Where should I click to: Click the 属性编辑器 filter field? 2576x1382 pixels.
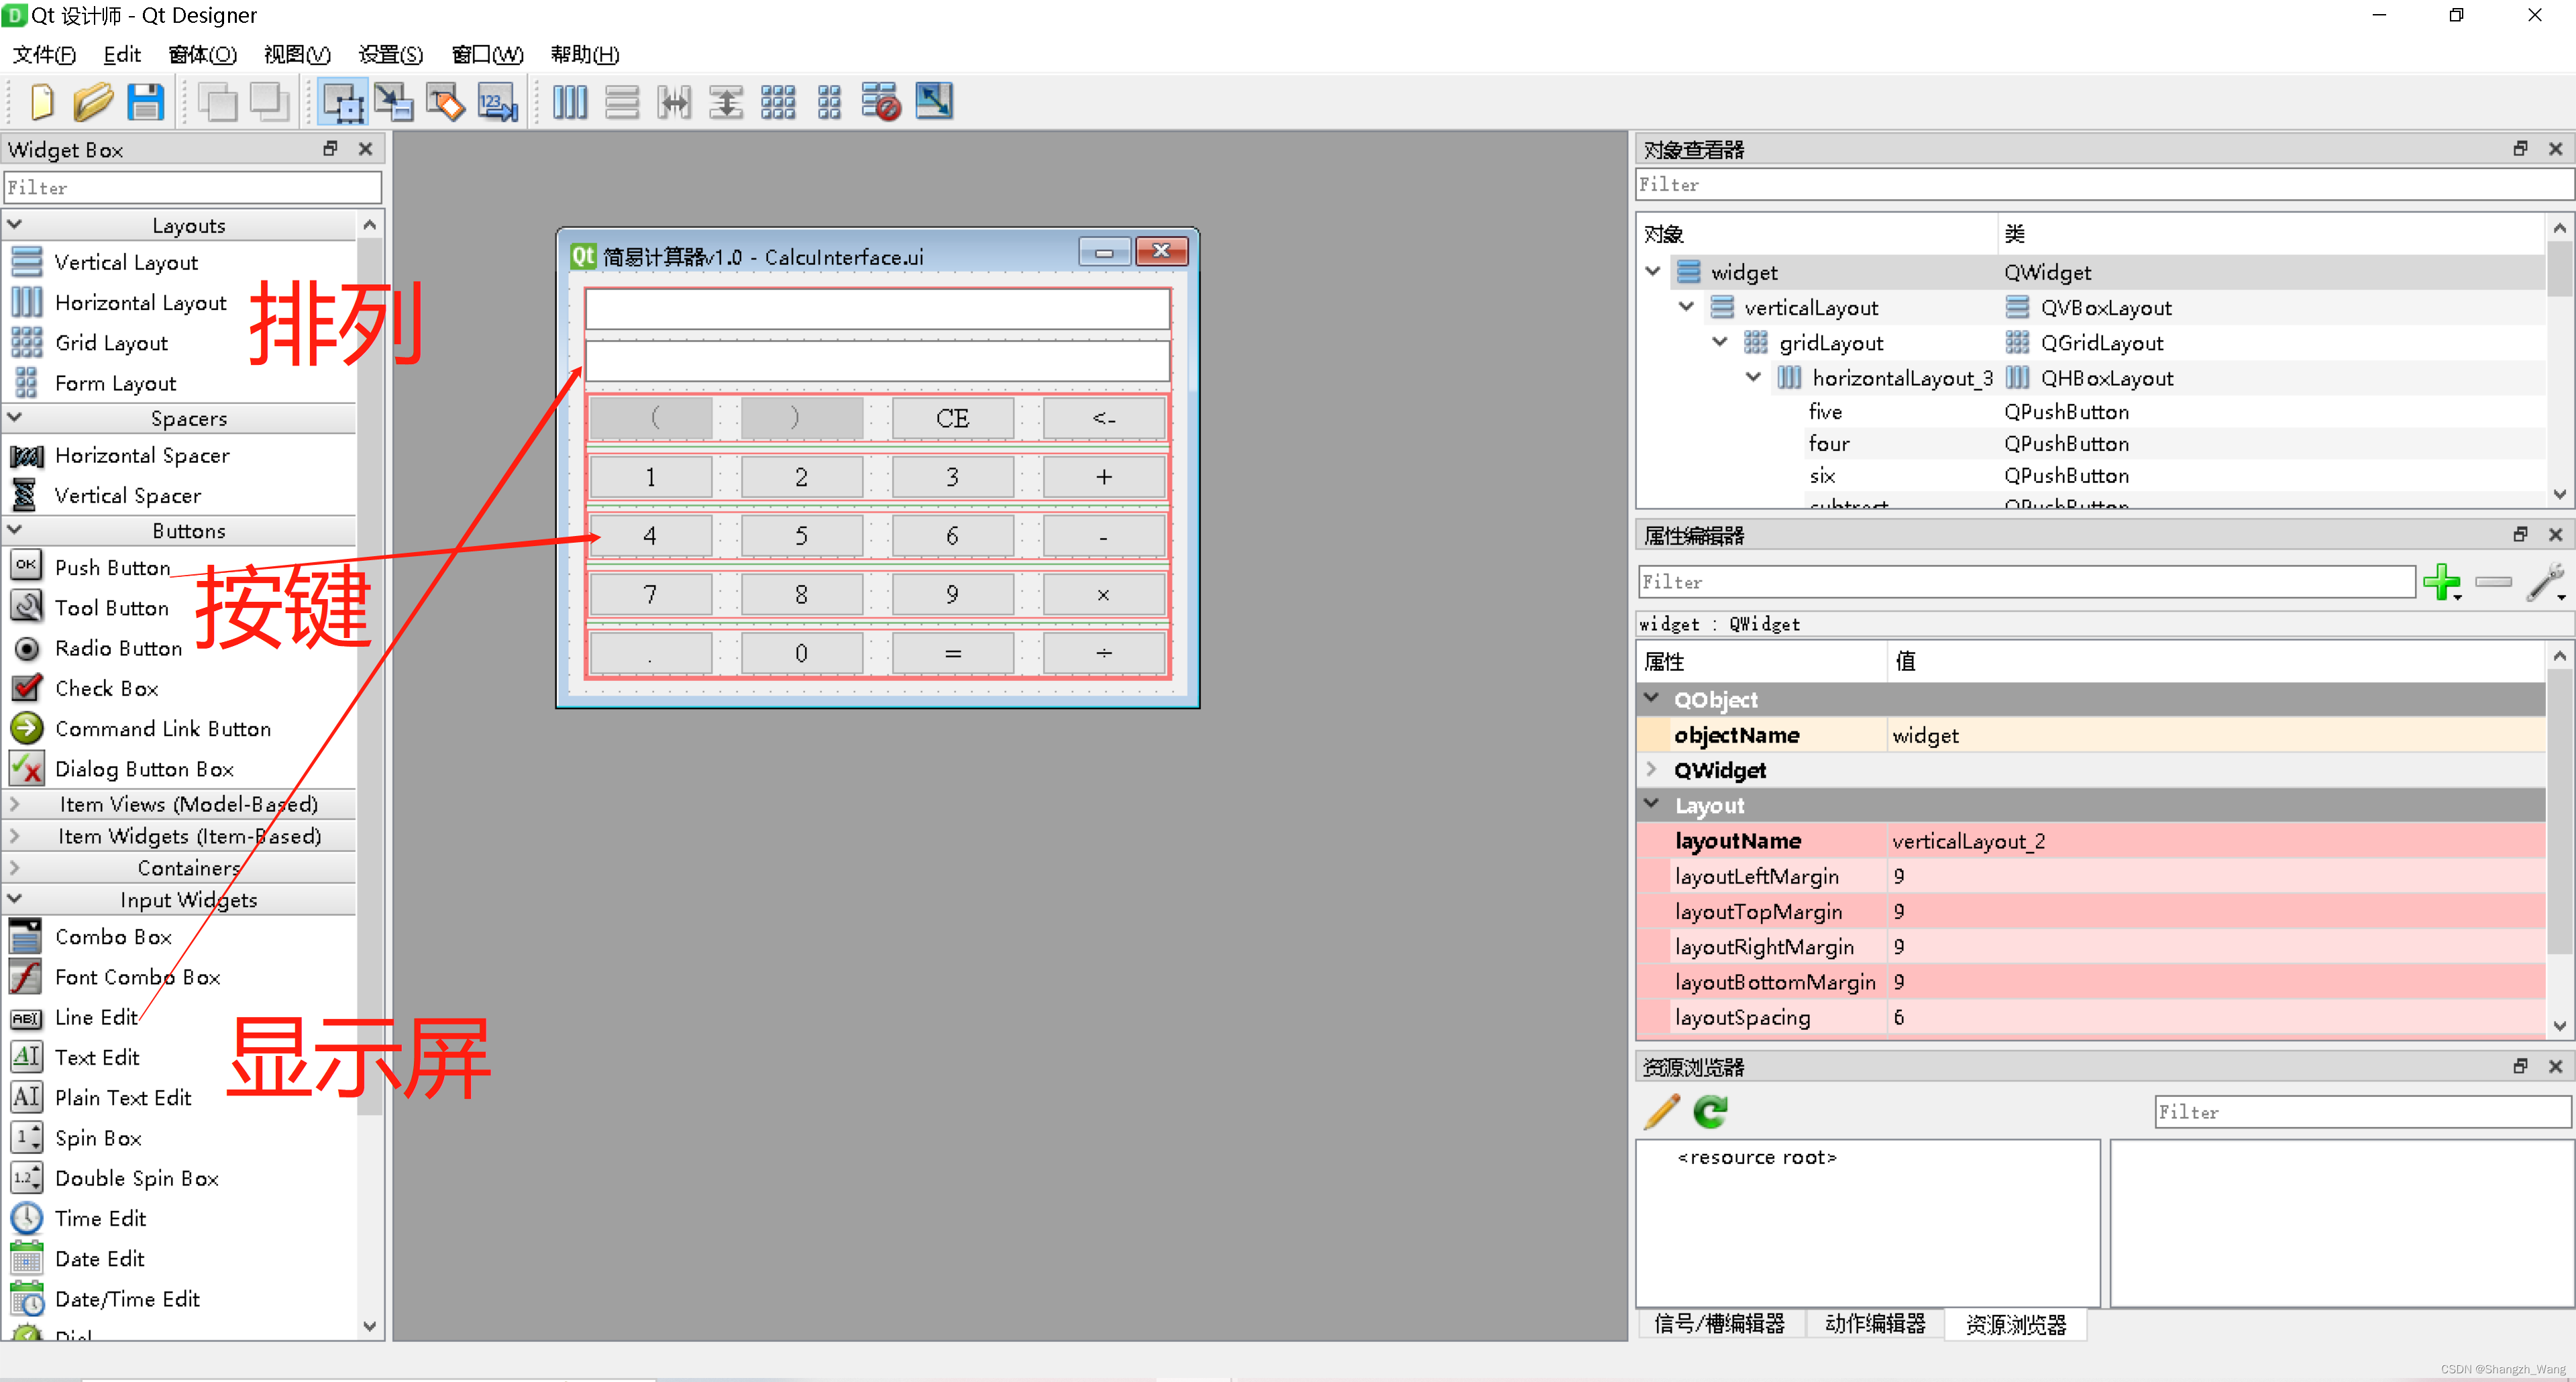[2027, 582]
